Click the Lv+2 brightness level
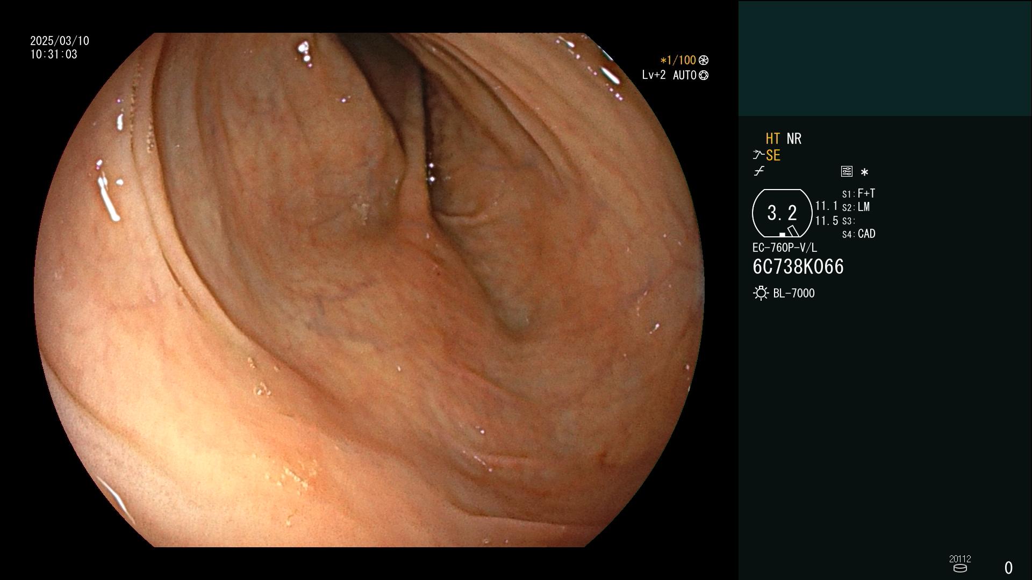Viewport: 1032px width, 580px height. pos(654,75)
